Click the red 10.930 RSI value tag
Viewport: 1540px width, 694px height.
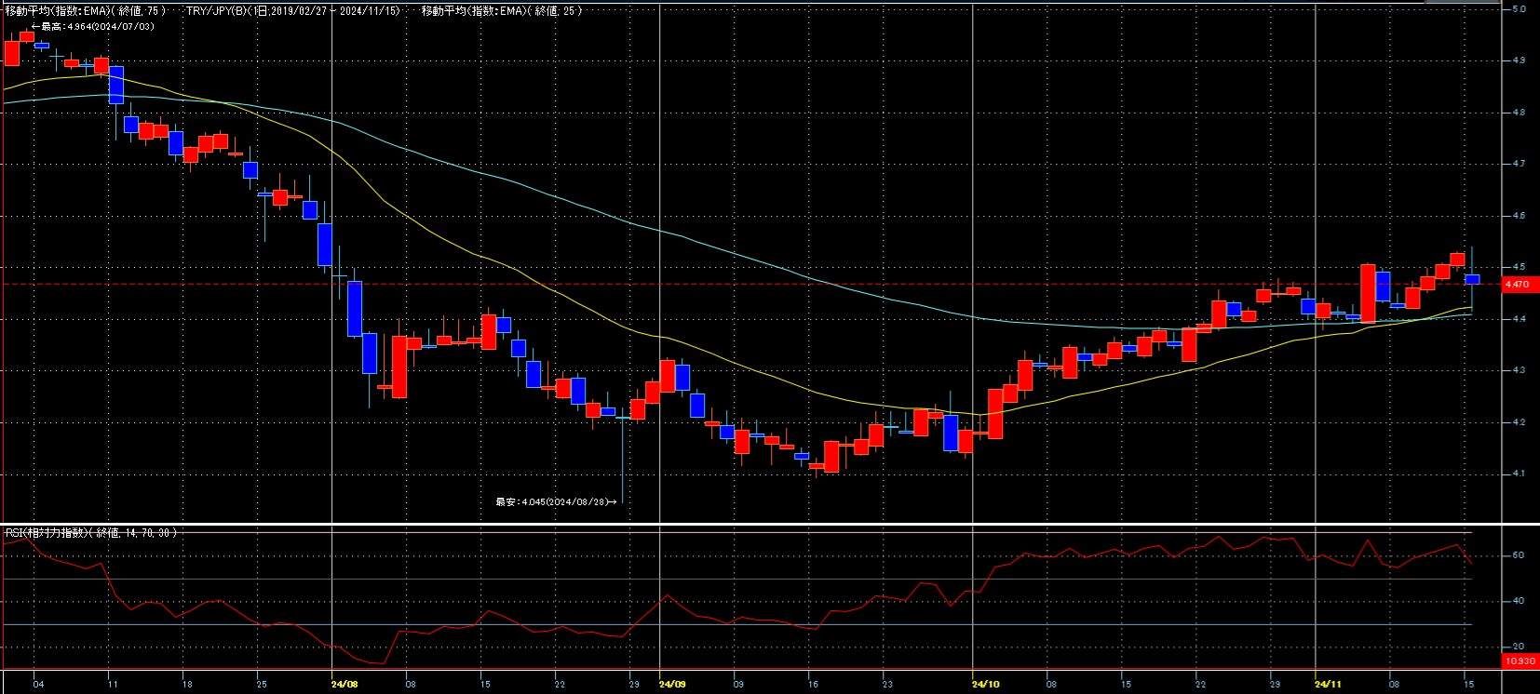[1520, 661]
